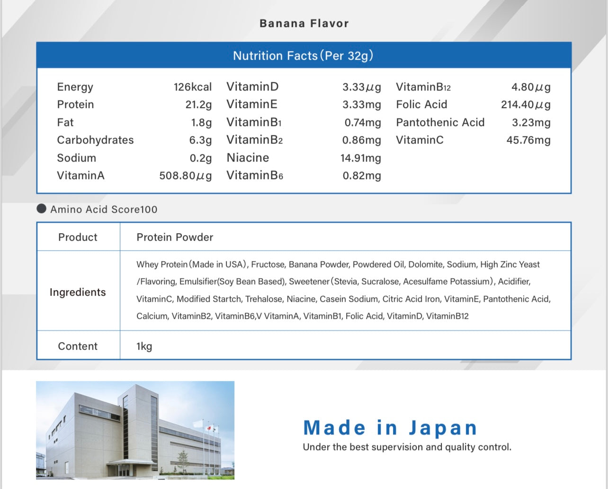608x489 pixels.
Task: Click the Folic Acid 214.40µg value
Action: (x=525, y=105)
